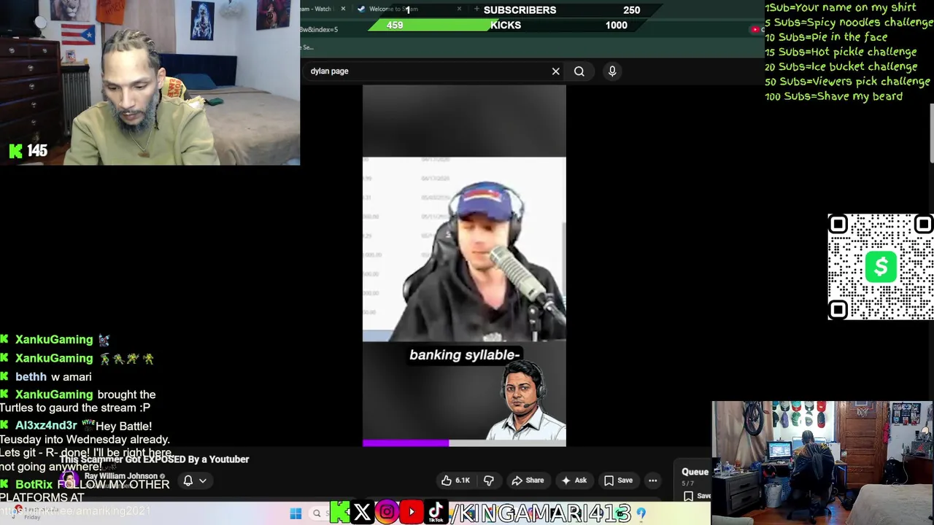Click the Ask button below the video
Viewport: 934px width, 525px height.
574,480
